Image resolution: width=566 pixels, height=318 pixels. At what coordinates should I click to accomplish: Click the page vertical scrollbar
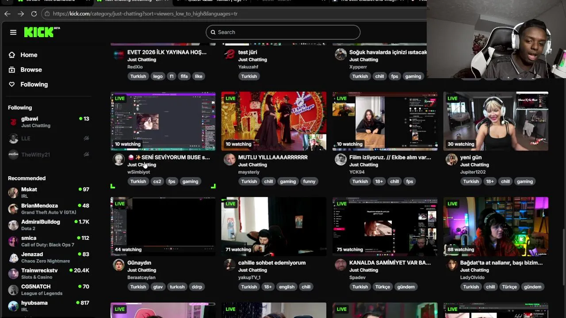click(x=563, y=256)
